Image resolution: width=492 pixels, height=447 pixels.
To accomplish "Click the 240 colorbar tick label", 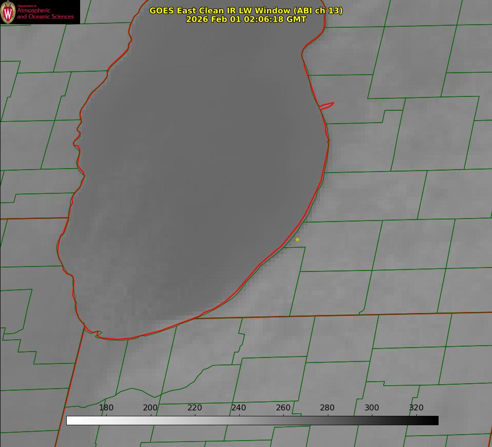I will pos(239,407).
